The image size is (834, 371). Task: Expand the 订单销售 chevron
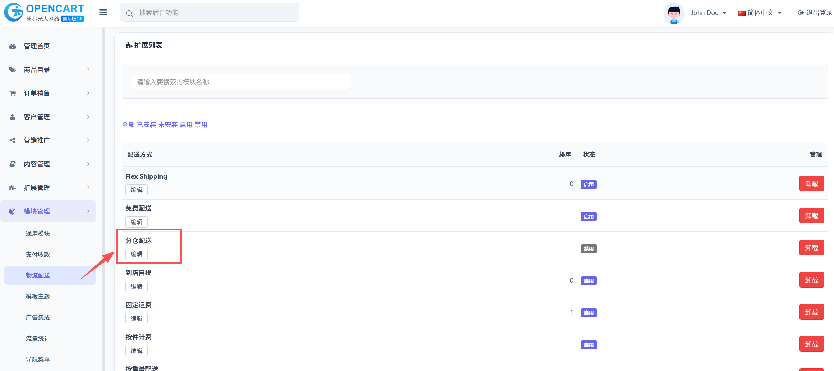tap(88, 93)
